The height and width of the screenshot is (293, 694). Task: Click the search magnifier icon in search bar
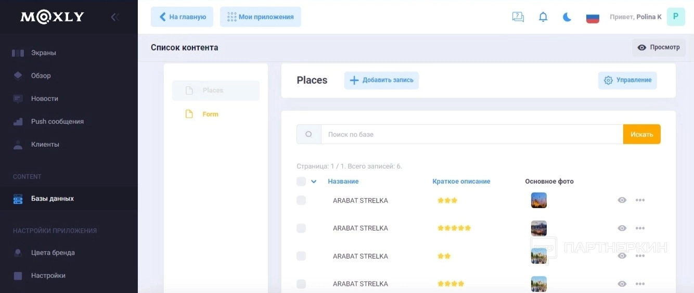pos(309,134)
